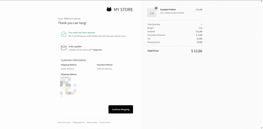This screenshot has width=263, height=129.
Task: Click the MY STORE title text
Action: (123, 10)
